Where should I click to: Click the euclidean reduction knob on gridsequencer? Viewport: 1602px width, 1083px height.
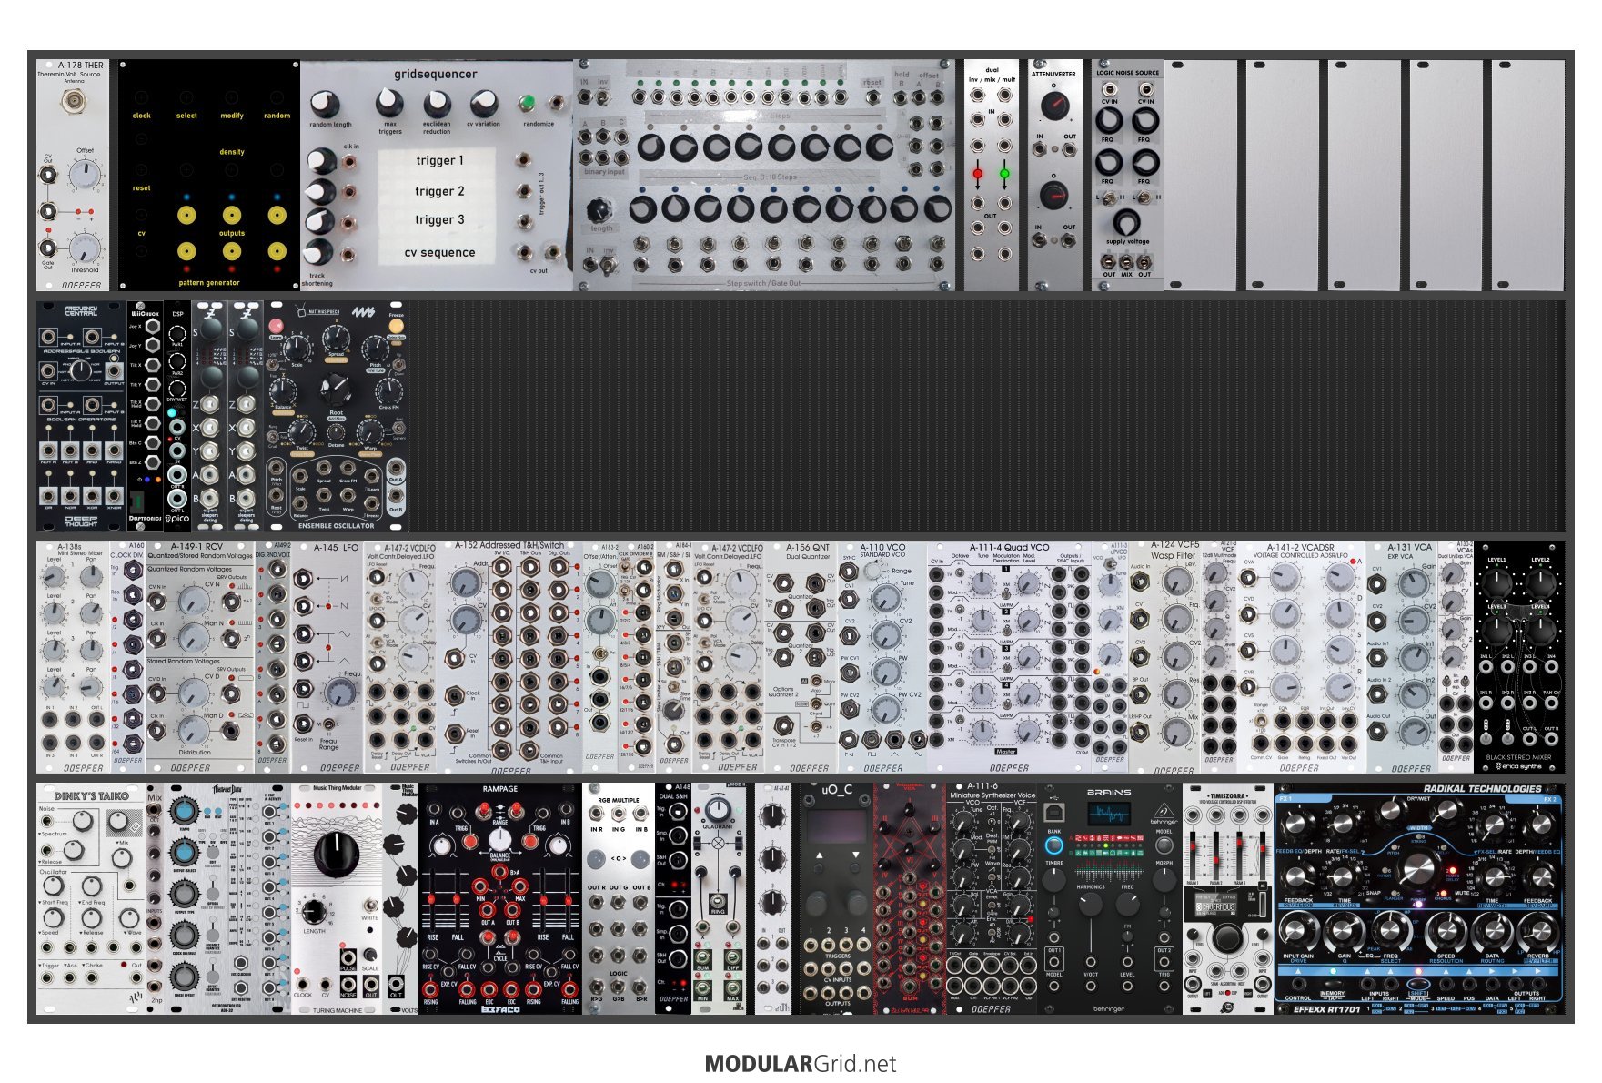click(437, 103)
